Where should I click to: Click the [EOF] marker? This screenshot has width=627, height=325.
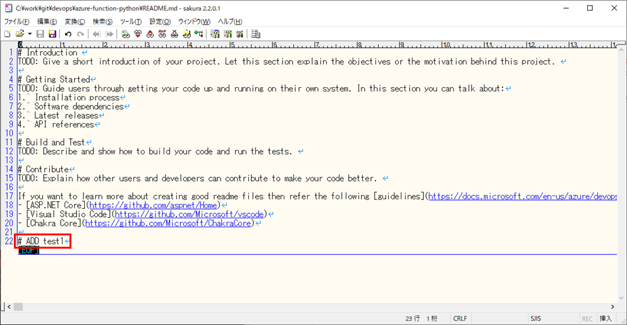point(29,251)
